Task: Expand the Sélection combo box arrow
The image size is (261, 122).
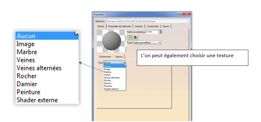Action: pyautogui.click(x=187, y=22)
